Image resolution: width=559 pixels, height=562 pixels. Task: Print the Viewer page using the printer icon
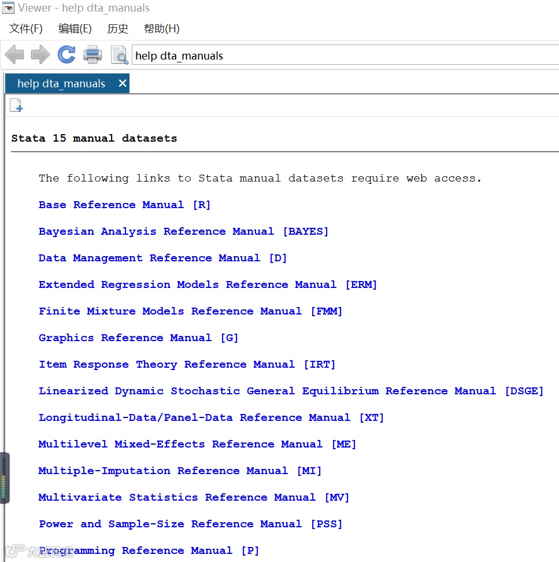click(92, 55)
